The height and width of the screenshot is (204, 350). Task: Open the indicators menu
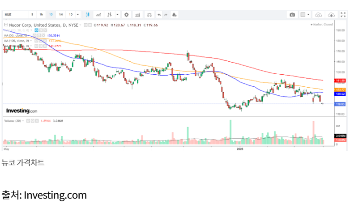point(138,15)
